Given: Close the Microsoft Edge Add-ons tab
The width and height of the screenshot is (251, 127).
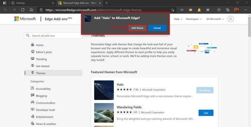Looking at the screenshot, I should coord(100,3).
